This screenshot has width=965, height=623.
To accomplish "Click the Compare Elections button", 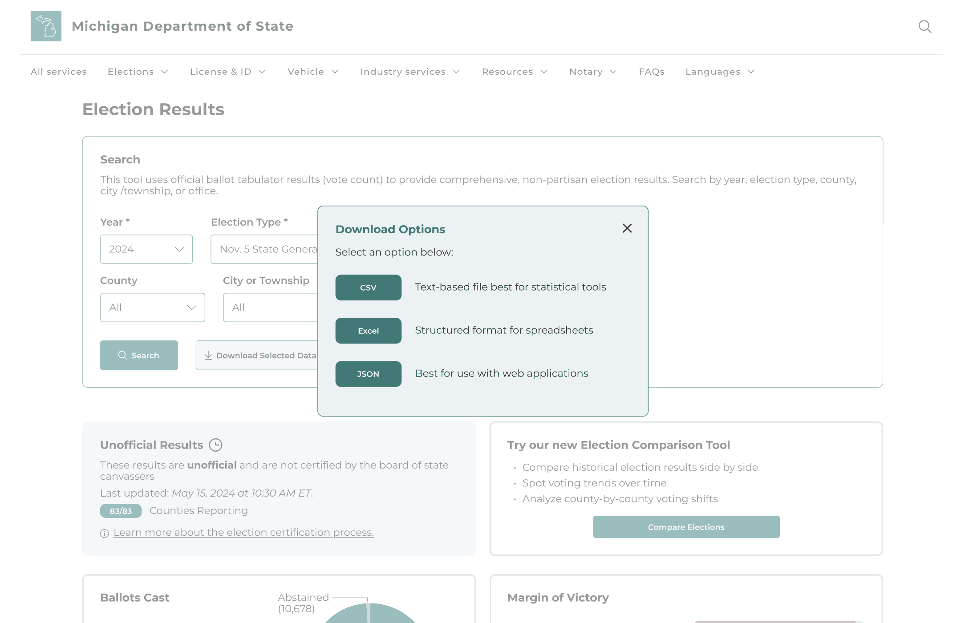I will click(x=686, y=527).
